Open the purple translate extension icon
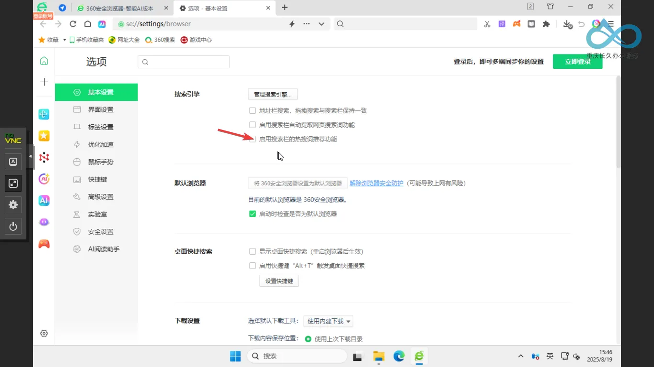 502,24
